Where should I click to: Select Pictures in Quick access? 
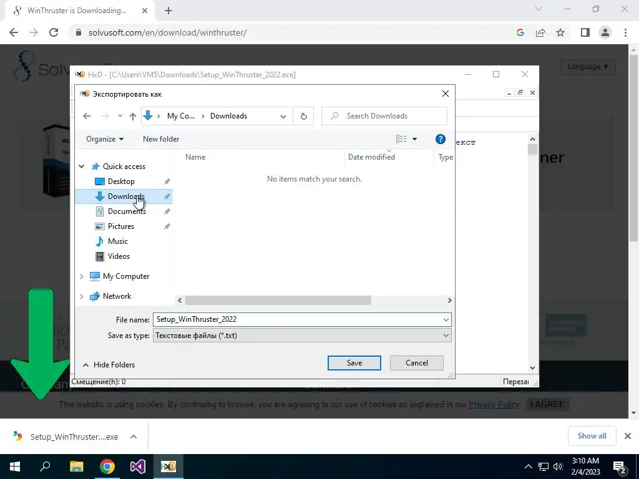click(120, 226)
